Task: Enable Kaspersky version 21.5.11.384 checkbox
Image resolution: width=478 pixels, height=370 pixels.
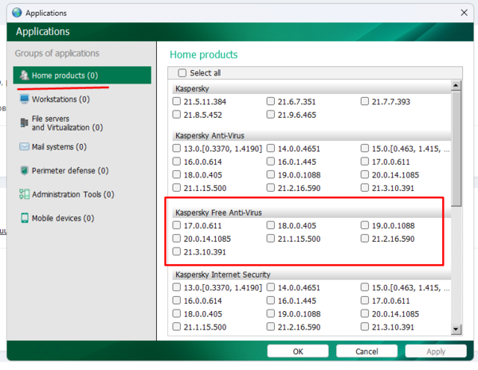Action: 177,101
